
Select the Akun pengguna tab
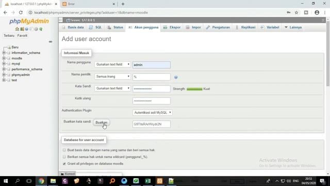(143, 27)
